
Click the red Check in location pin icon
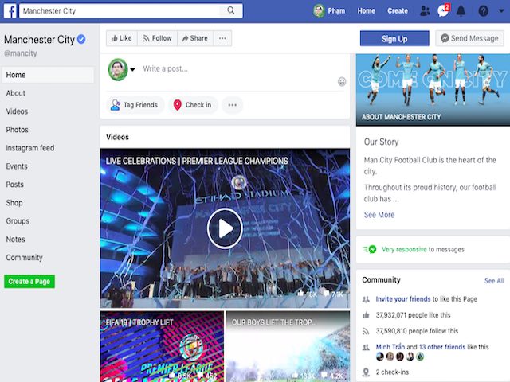pos(177,105)
